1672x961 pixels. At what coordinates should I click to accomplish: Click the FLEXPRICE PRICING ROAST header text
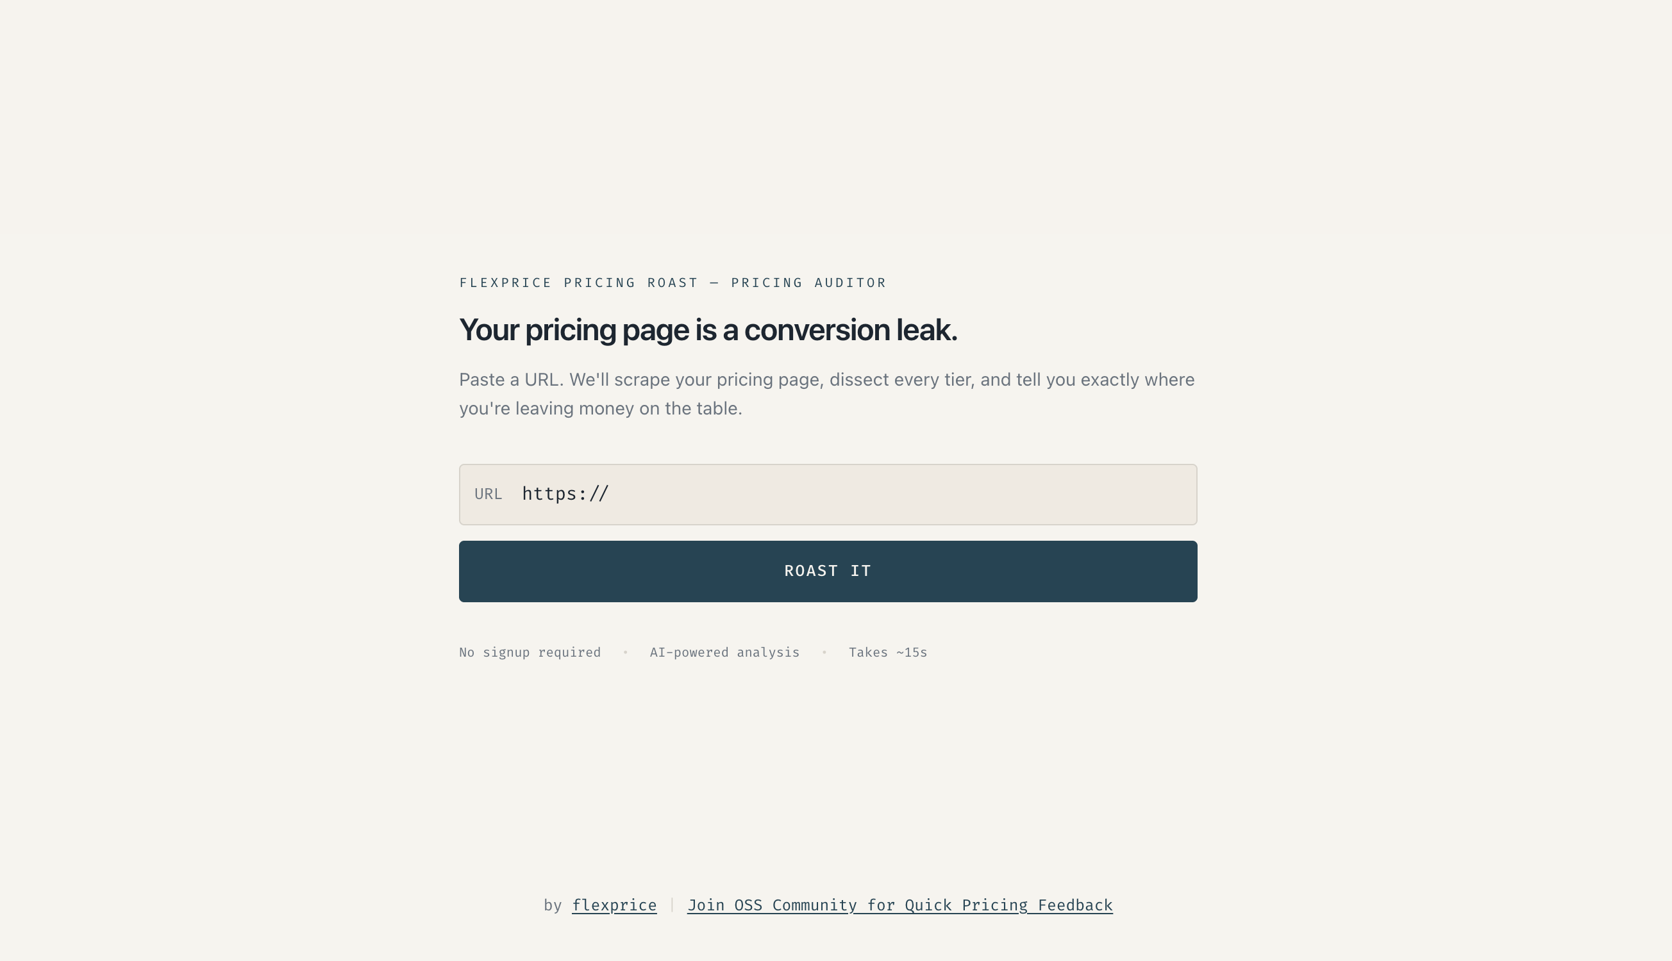tap(673, 283)
